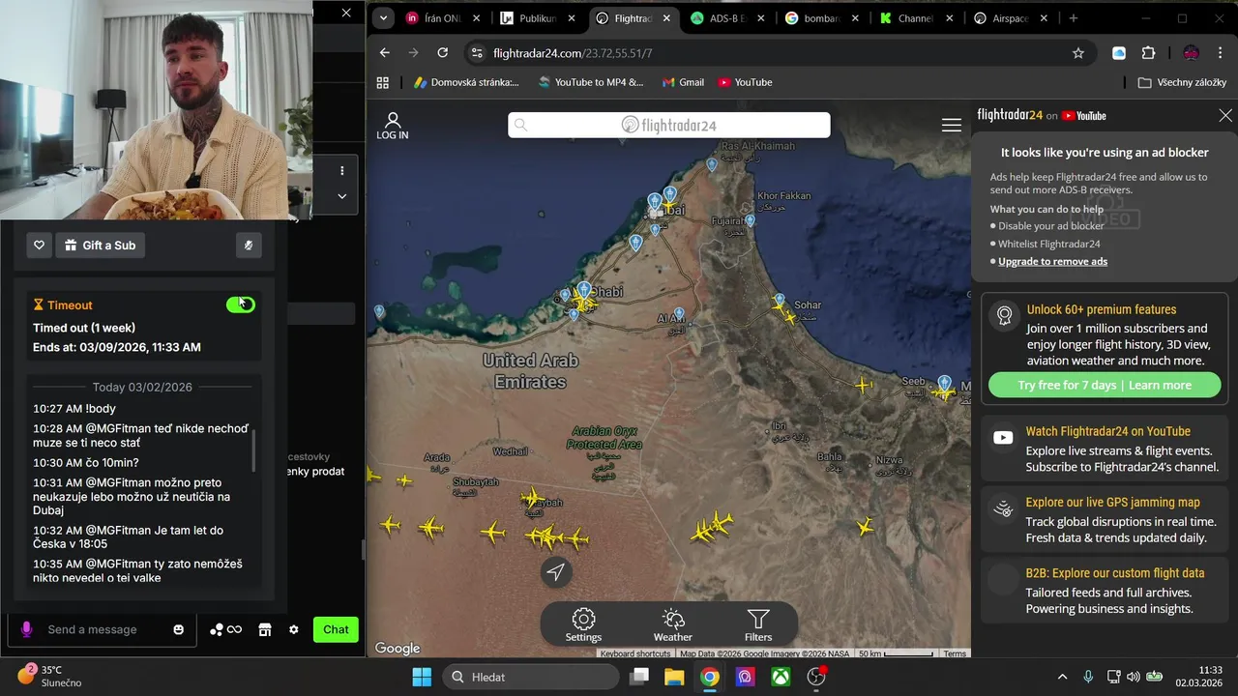
Task: Click the purple microphone in message box
Action: click(26, 629)
